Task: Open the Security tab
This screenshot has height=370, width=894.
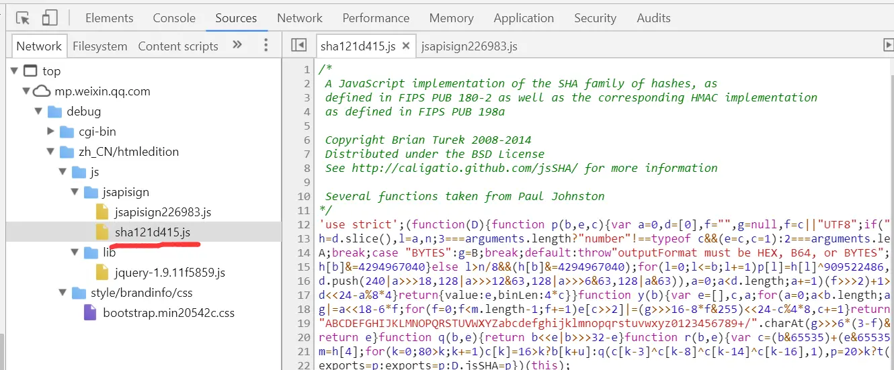Action: (595, 18)
